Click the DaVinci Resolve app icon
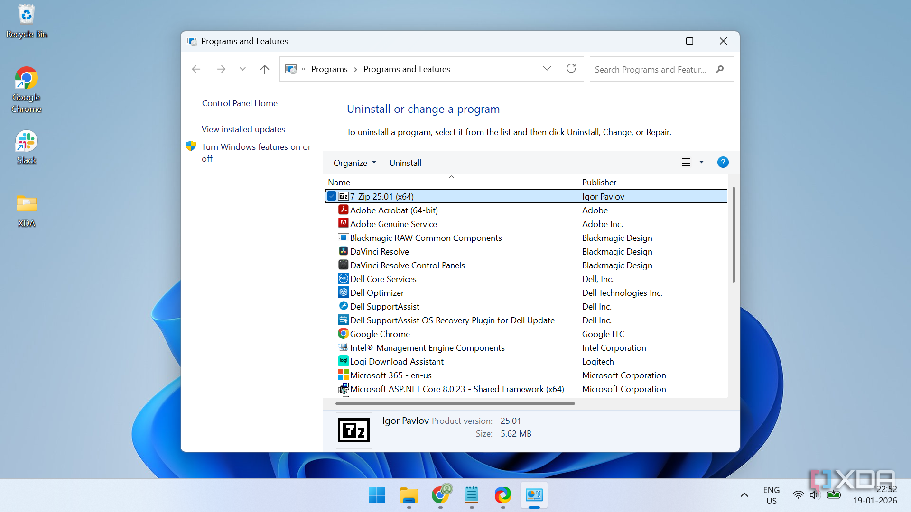 (x=344, y=251)
